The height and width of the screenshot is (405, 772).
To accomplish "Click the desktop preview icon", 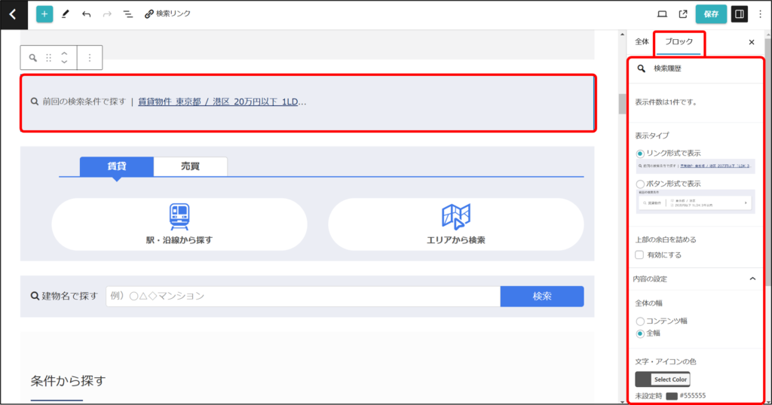I will pyautogui.click(x=663, y=14).
